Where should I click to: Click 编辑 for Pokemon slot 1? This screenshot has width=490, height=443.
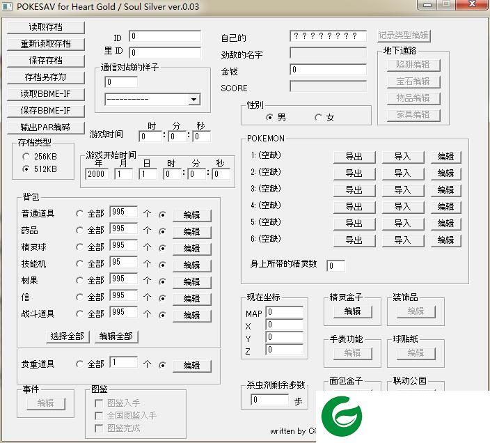[446, 157]
